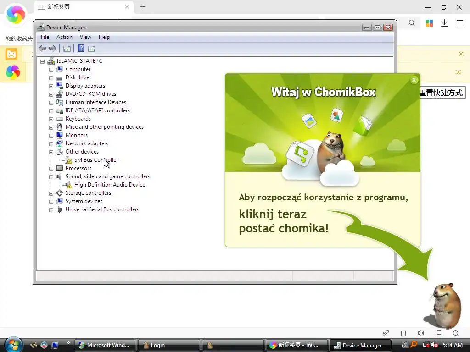This screenshot has height=352, width=470.
Task: Open the View menu
Action: pyautogui.click(x=85, y=37)
